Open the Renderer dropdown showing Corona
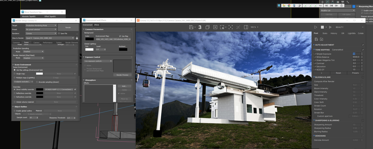The height and width of the screenshot is (149, 373). tap(41, 33)
